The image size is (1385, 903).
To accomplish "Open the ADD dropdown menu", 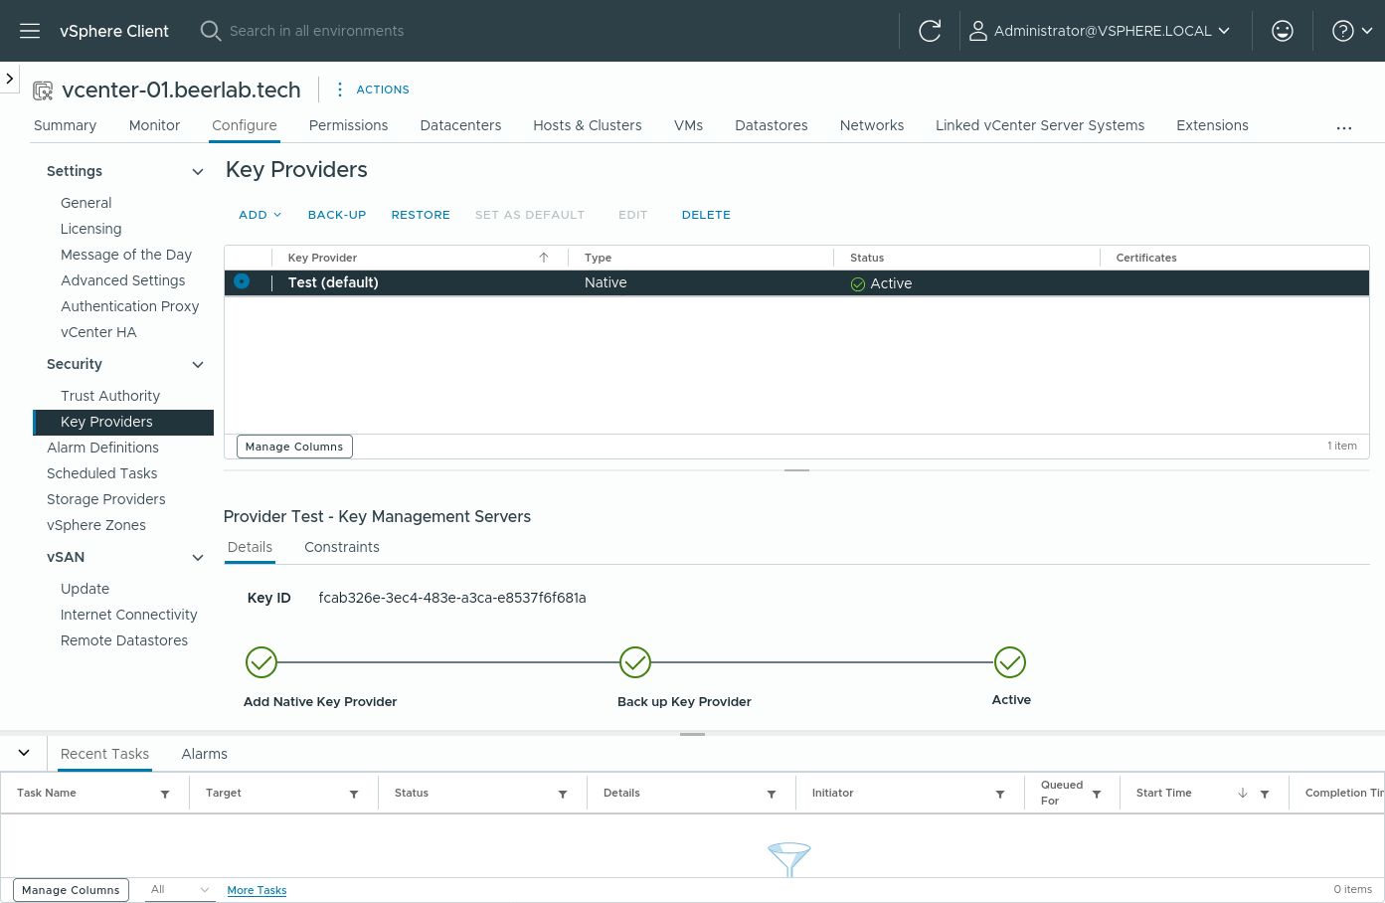I will [260, 215].
